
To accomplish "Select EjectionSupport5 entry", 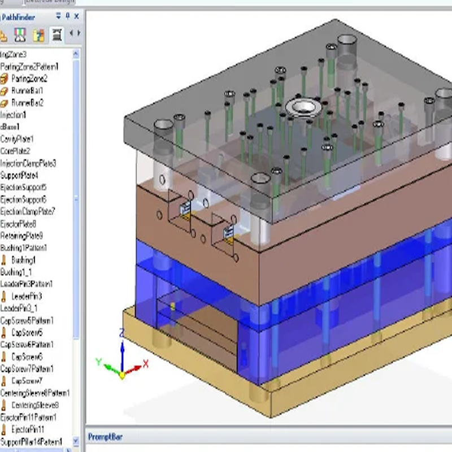I will tap(23, 188).
